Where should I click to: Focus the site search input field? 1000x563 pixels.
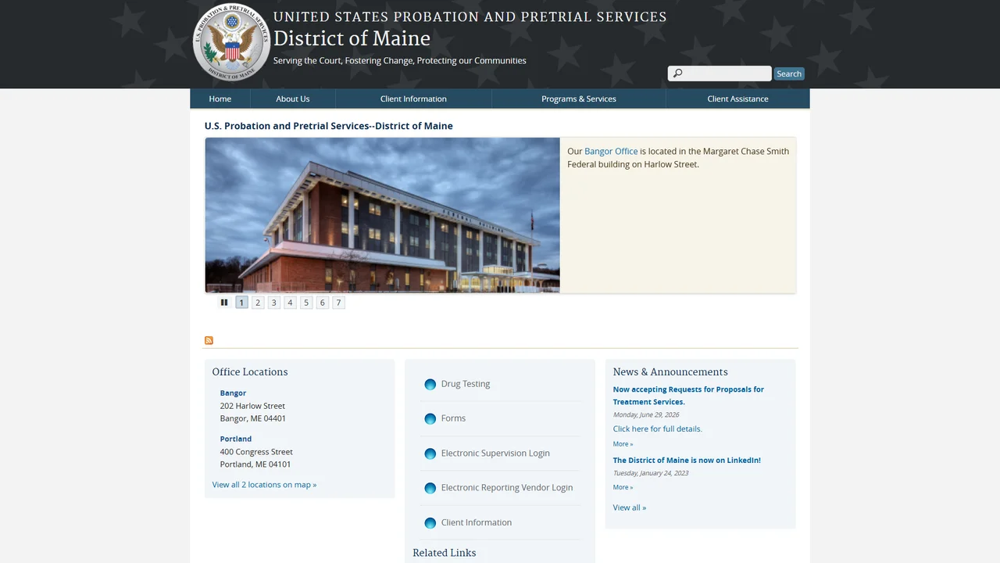[x=720, y=74]
